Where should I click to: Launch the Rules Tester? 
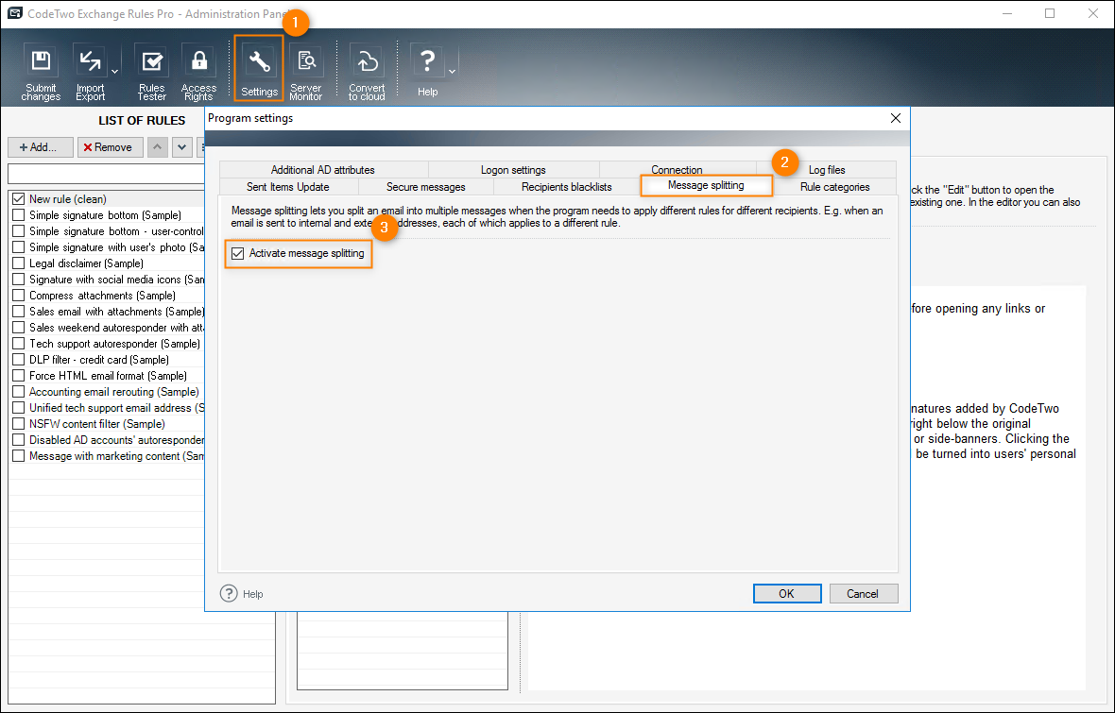click(x=151, y=72)
